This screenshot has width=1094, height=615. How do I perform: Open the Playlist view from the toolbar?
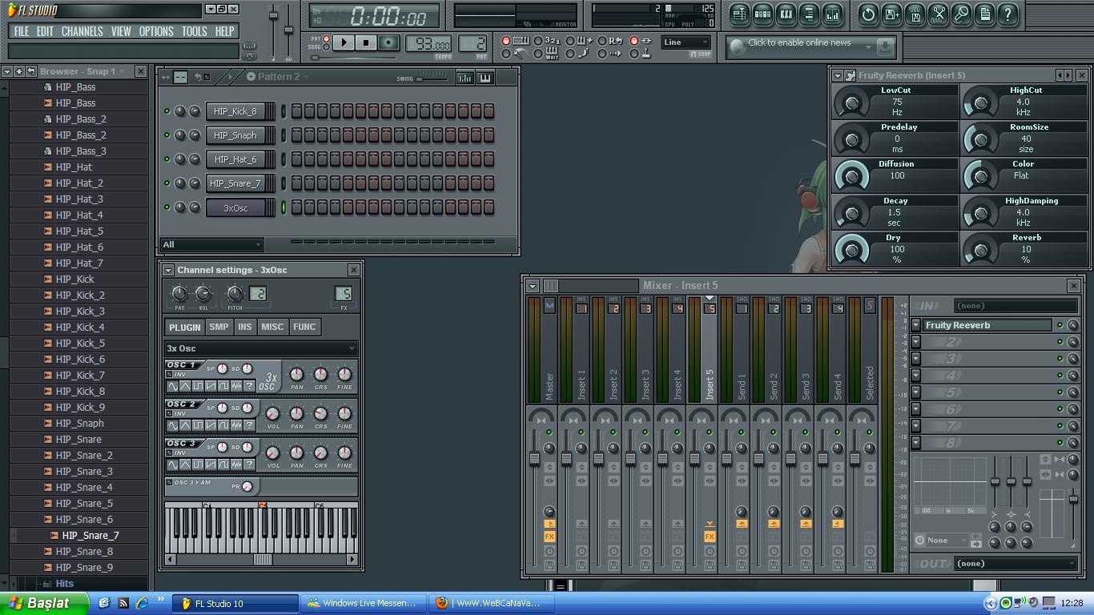tap(739, 14)
